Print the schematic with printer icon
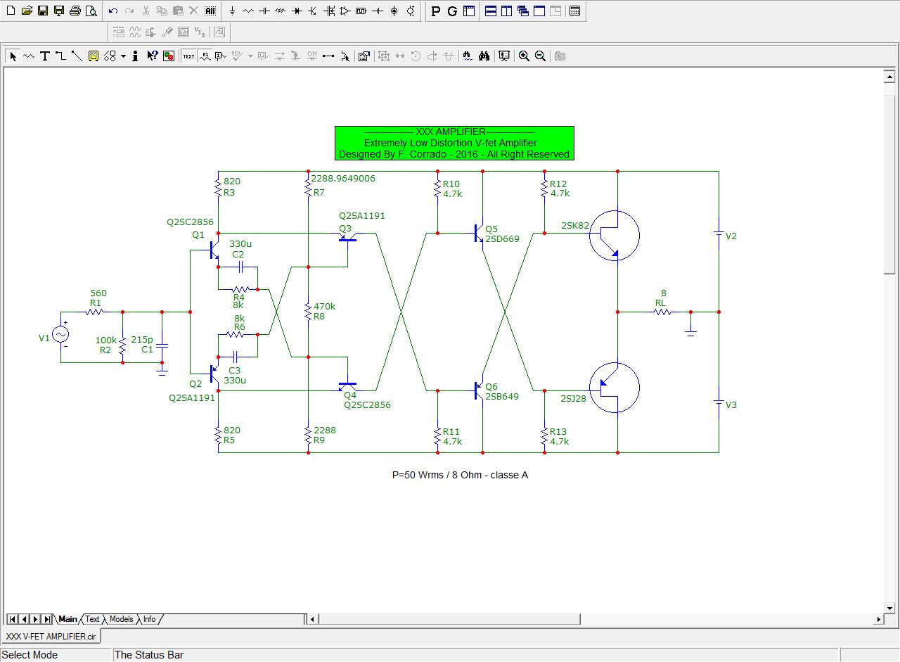 [75, 11]
